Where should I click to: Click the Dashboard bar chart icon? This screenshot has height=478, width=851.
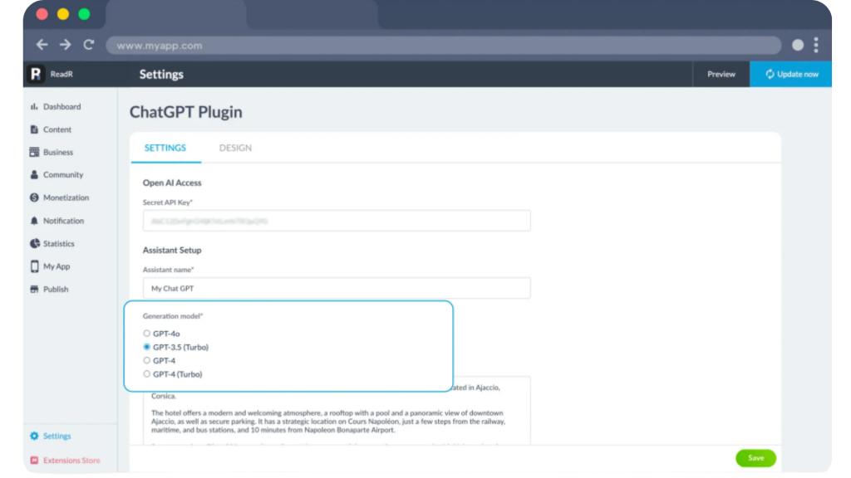[34, 107]
